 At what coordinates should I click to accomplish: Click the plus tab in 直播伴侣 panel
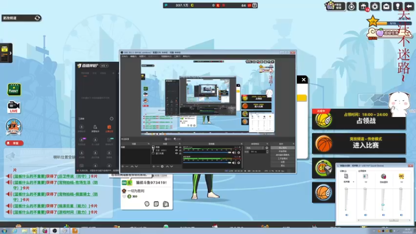point(113,73)
